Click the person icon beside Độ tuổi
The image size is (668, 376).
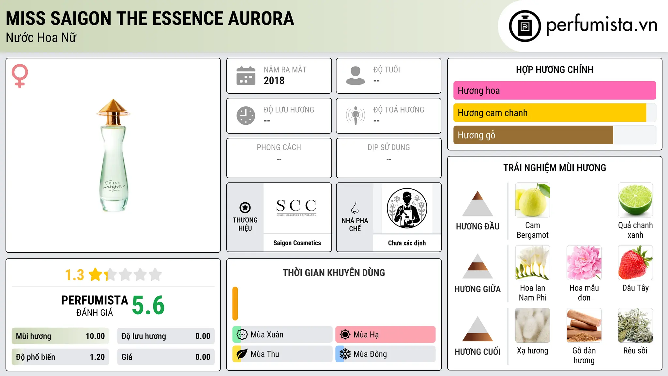[355, 76]
